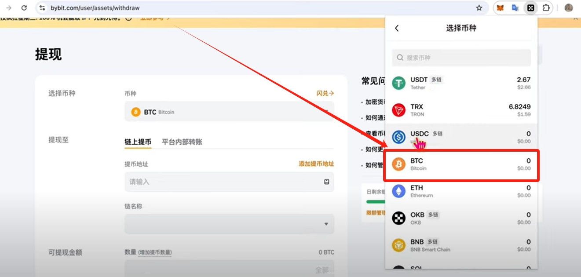Viewport: 581px width, 277px height.
Task: Bookmark this page with the star icon
Action: click(479, 8)
